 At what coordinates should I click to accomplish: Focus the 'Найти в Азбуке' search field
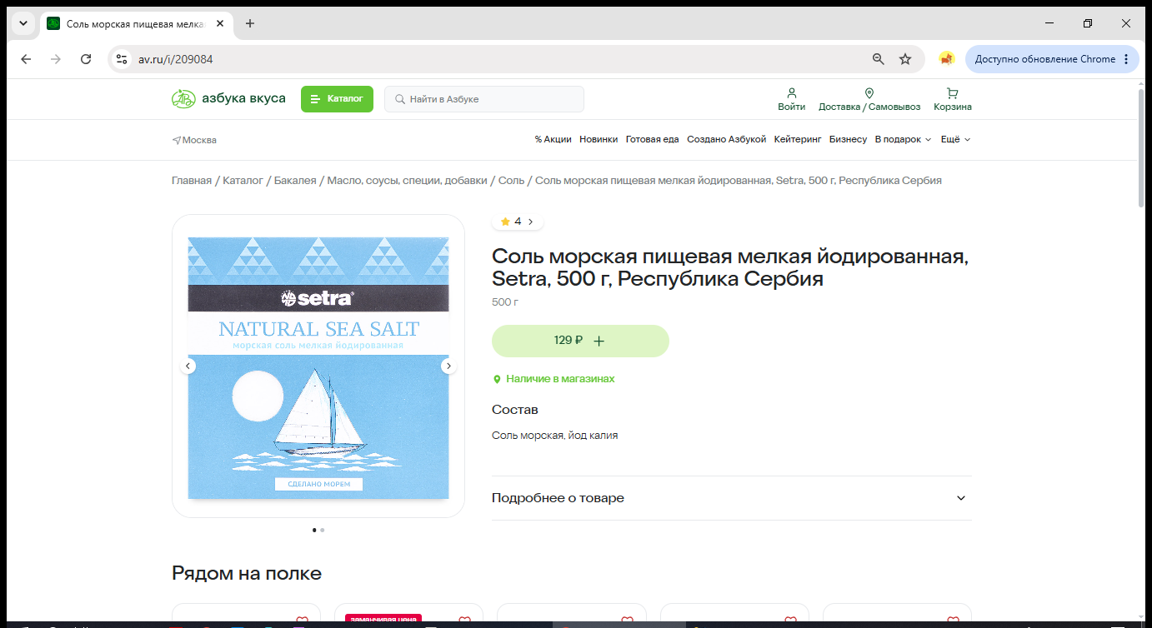(x=484, y=99)
